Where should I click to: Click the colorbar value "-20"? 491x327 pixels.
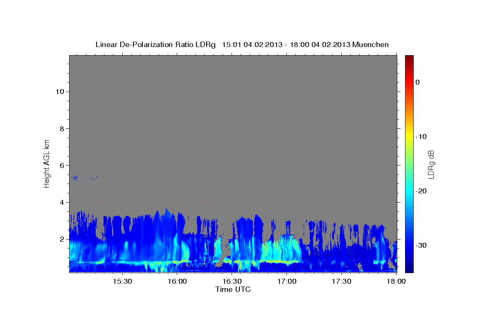(421, 191)
